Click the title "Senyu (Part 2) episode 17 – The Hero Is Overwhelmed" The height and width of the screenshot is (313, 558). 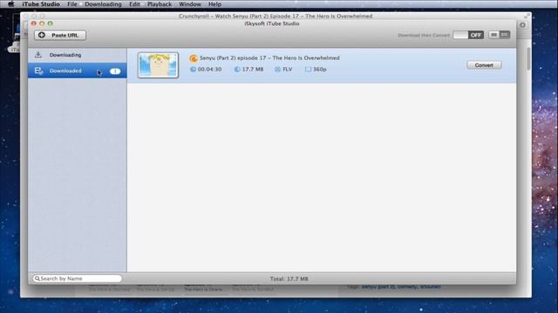269,58
